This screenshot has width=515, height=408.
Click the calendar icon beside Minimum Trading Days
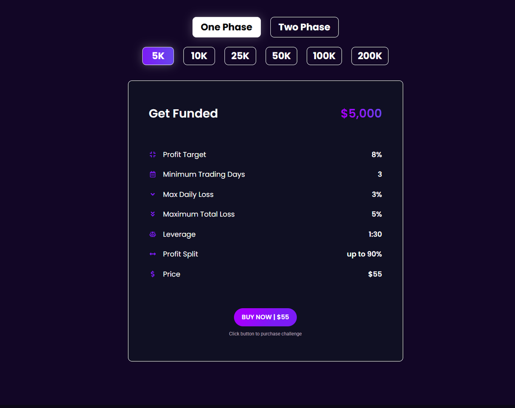(x=153, y=174)
